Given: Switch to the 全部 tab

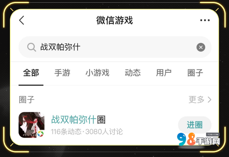Looking at the screenshot, I should pyautogui.click(x=31, y=73).
